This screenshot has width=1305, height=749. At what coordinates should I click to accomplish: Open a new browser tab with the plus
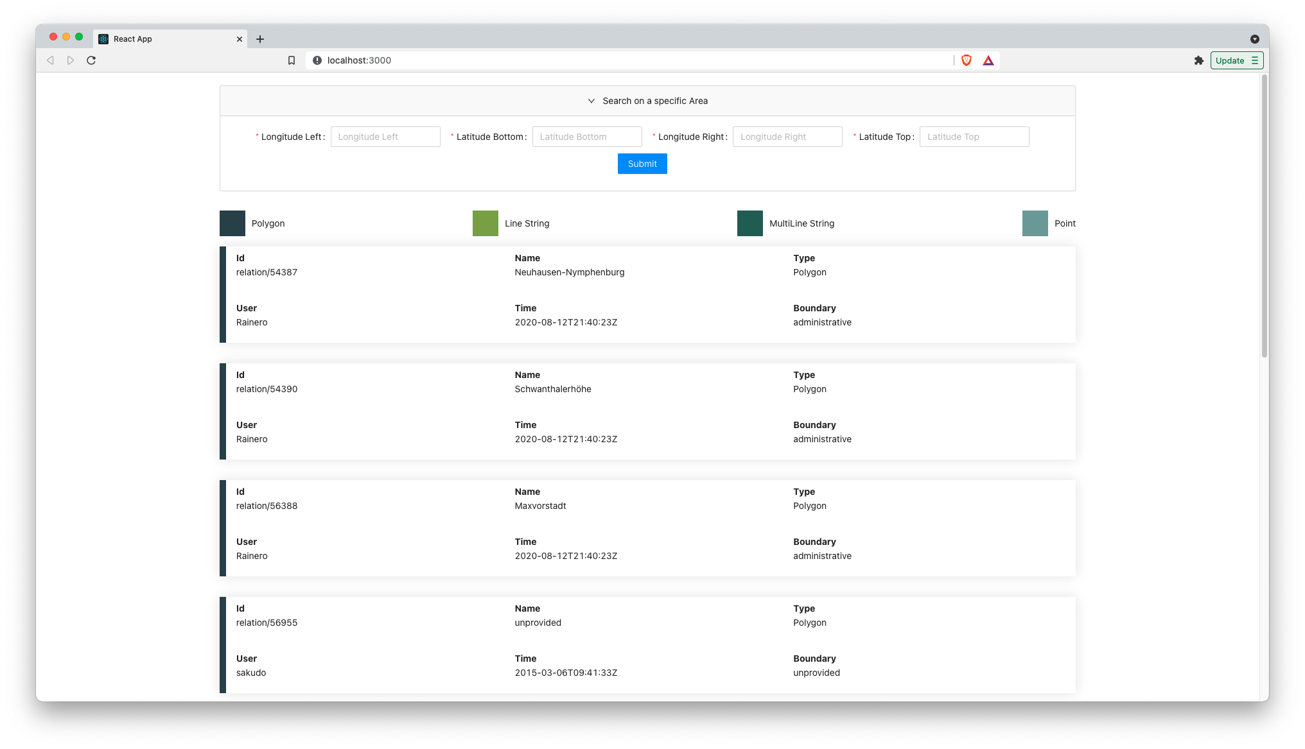pyautogui.click(x=260, y=39)
